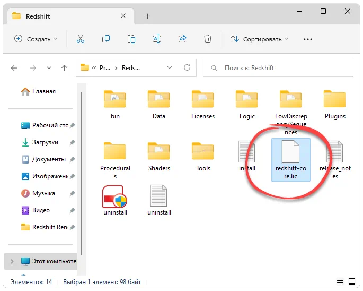Open the Сортировать dropdown

(259, 39)
